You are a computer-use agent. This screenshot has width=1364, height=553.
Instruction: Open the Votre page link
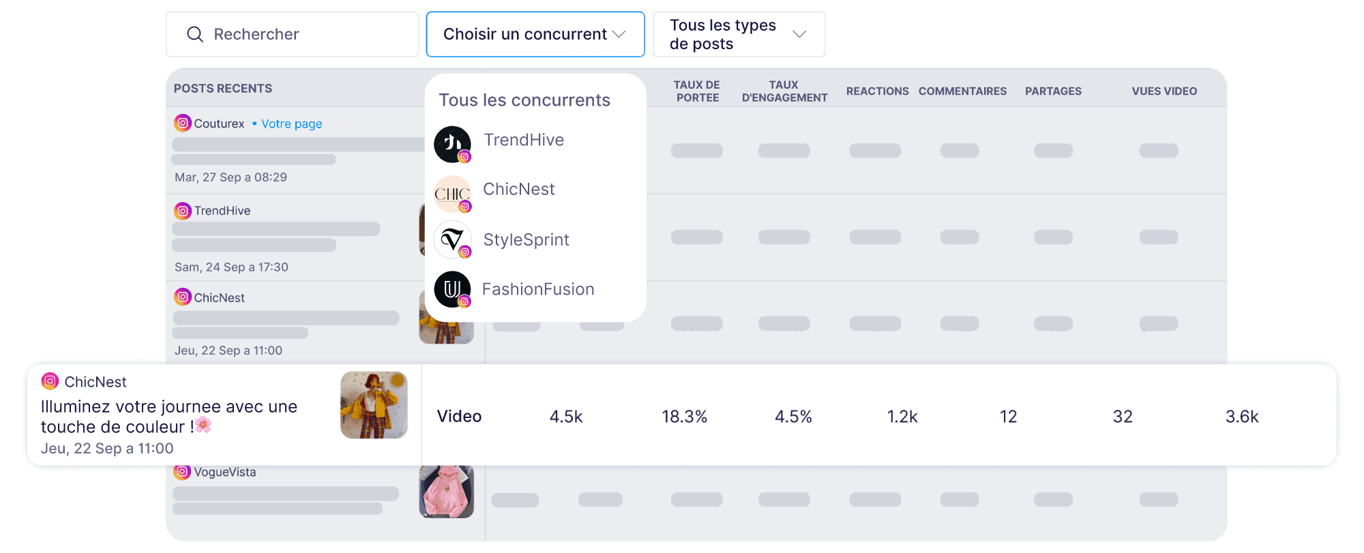click(x=291, y=124)
